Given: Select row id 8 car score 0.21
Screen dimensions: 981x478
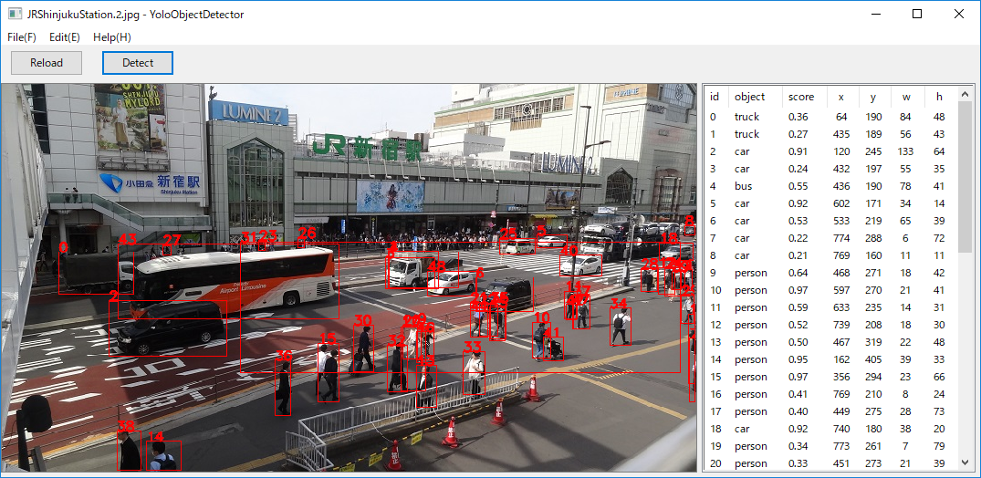Looking at the screenshot, I should point(831,255).
